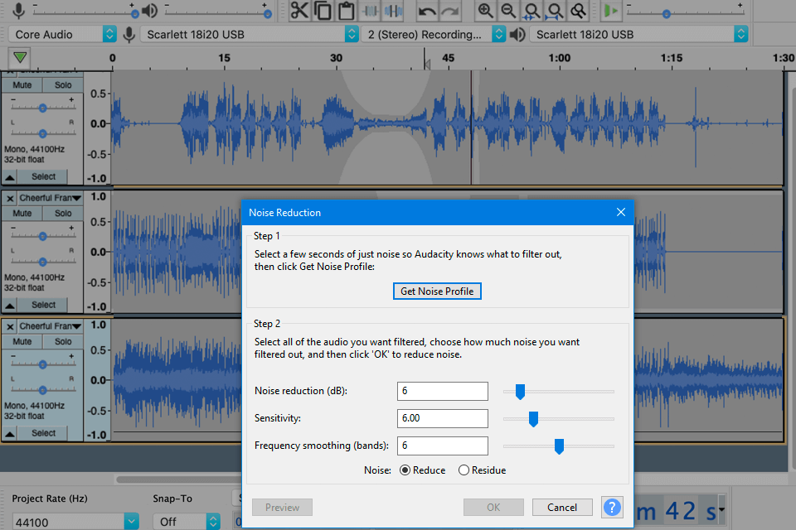The width and height of the screenshot is (796, 530).
Task: Solo the middle Cheerful Fran track
Action: [63, 213]
